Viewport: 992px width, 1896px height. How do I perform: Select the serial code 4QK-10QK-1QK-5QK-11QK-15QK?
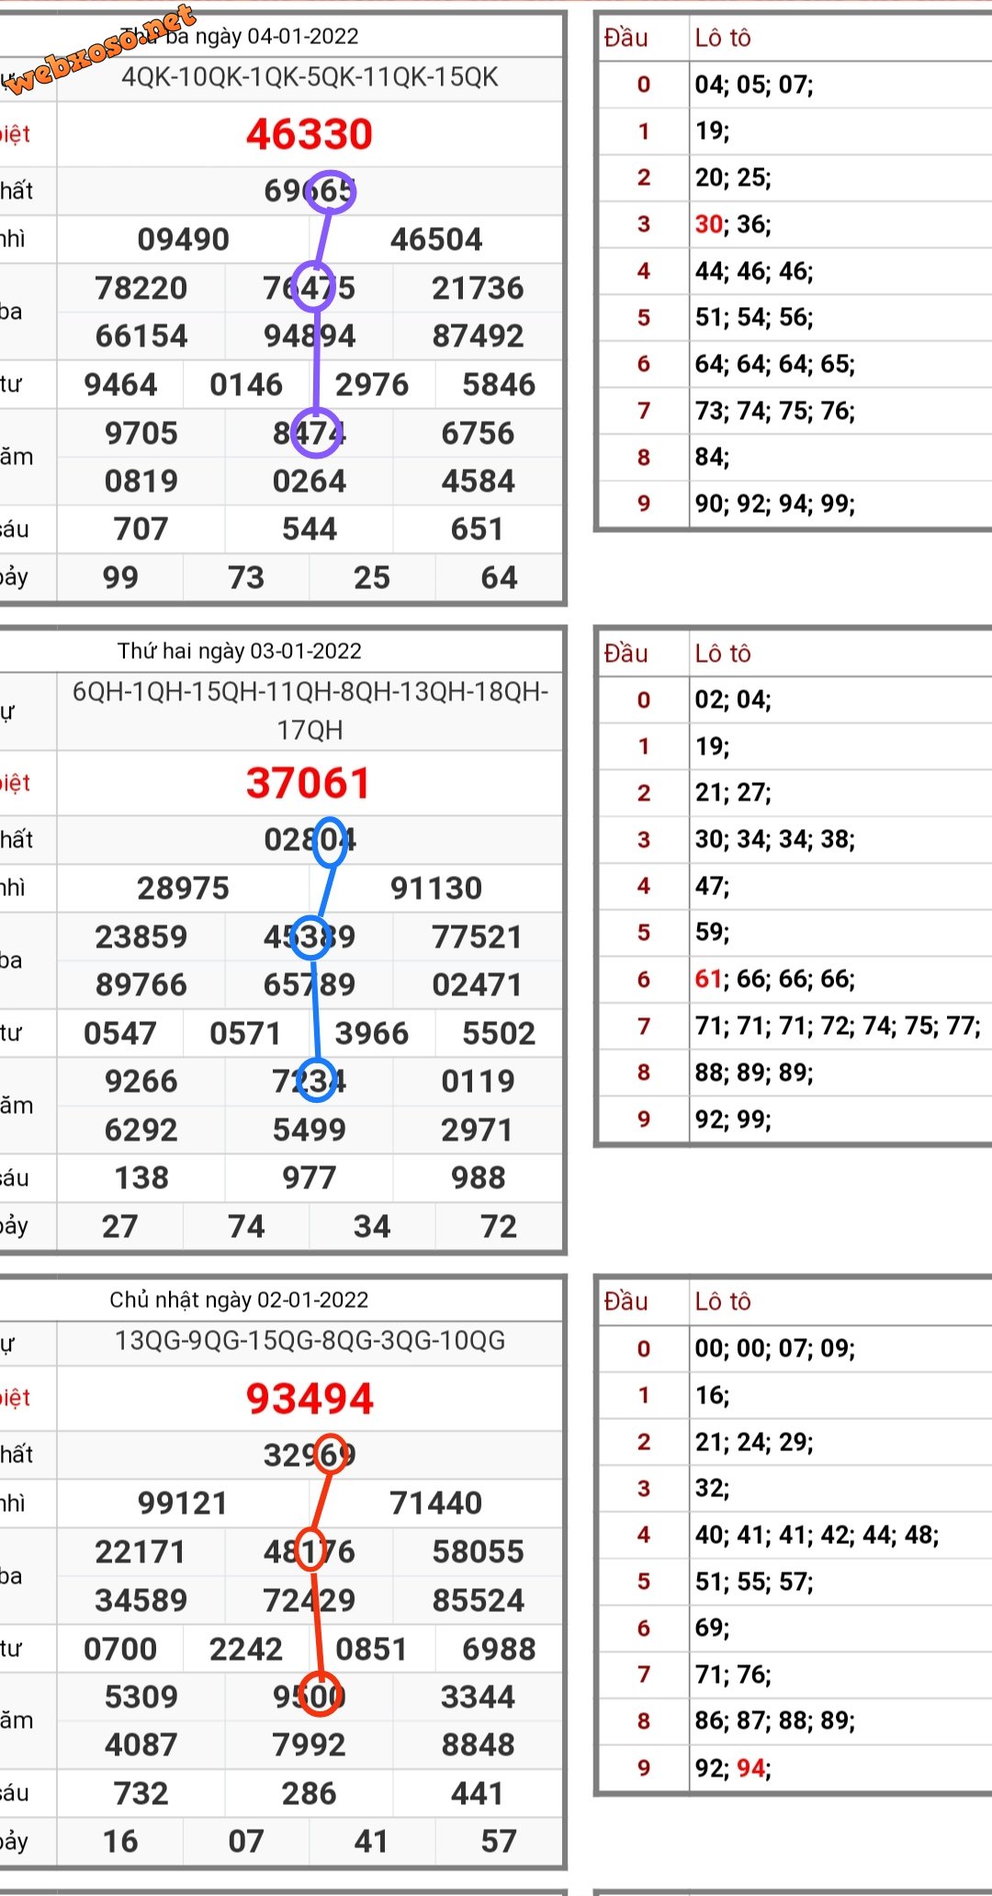(310, 77)
